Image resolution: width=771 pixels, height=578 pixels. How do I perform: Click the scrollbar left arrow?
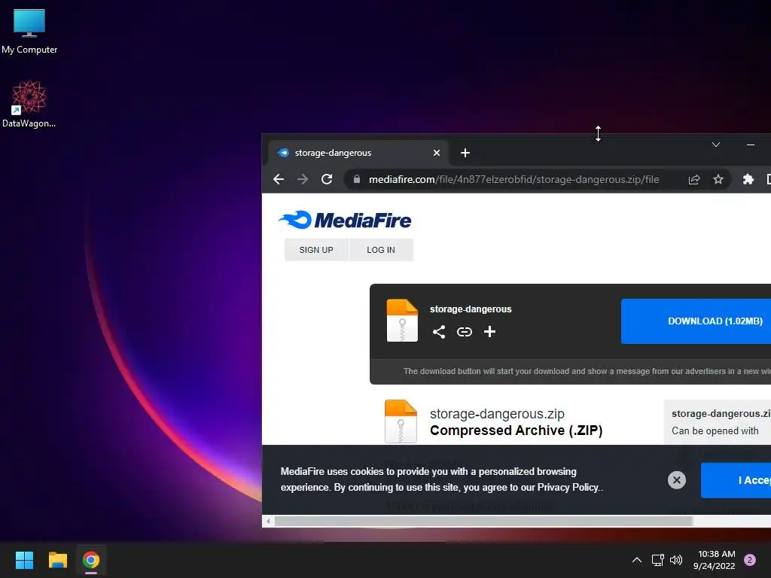click(268, 521)
